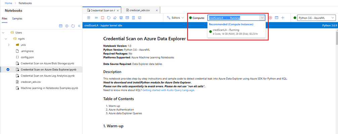338x134 pixels.
Task: Expand the utils folder chevron
Action: pos(9,45)
